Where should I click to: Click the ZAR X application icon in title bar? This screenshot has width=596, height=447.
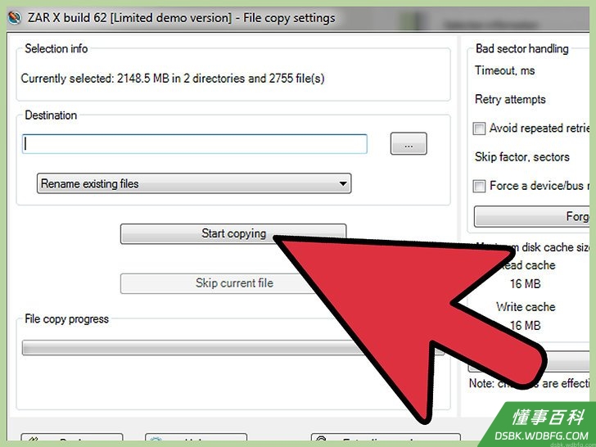(x=14, y=18)
